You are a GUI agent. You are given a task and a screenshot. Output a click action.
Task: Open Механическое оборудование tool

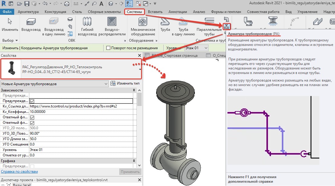click(x=143, y=27)
